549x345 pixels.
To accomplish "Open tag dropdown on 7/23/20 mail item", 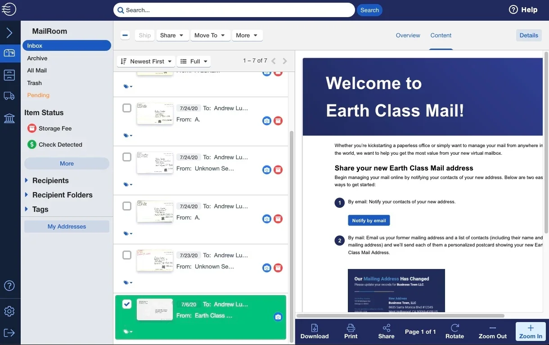I will coord(128,283).
